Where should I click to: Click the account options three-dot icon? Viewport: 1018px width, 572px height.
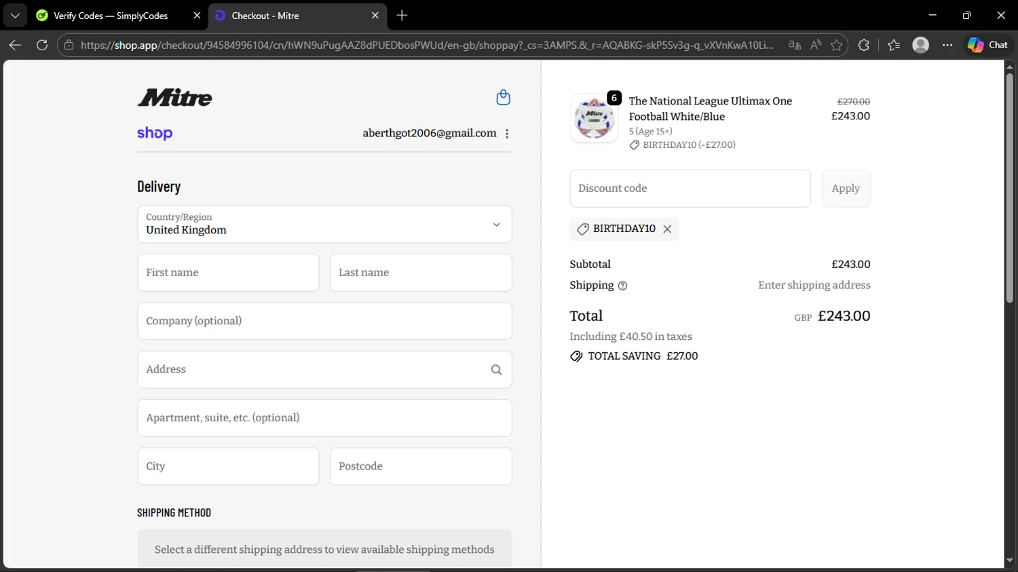point(507,134)
